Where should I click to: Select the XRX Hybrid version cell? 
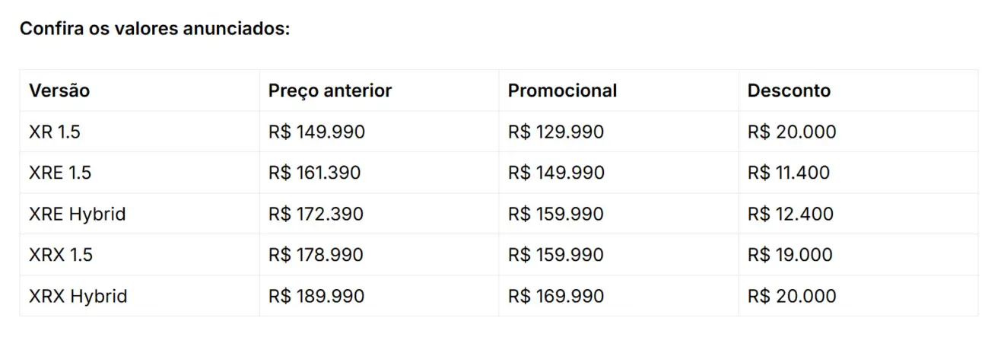[139, 296]
